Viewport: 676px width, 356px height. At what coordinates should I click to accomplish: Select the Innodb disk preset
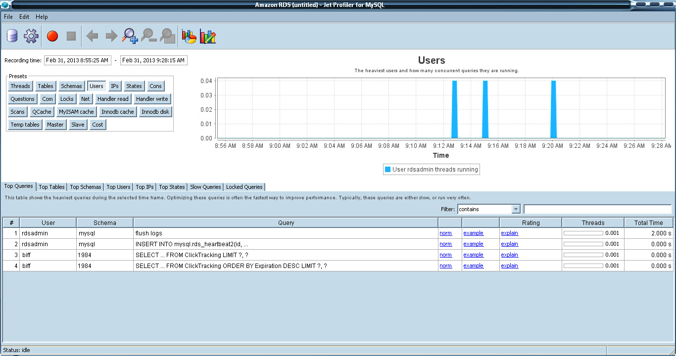coord(155,112)
